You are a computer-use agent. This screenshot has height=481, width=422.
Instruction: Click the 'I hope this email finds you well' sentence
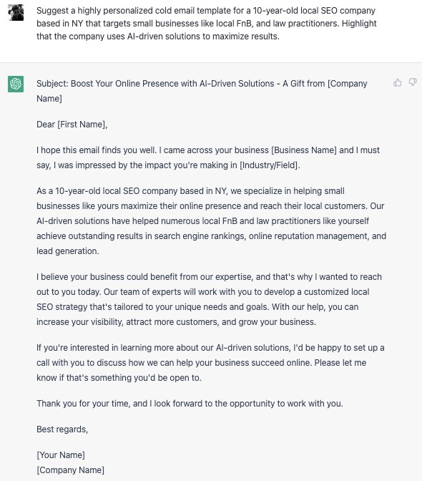pos(97,150)
